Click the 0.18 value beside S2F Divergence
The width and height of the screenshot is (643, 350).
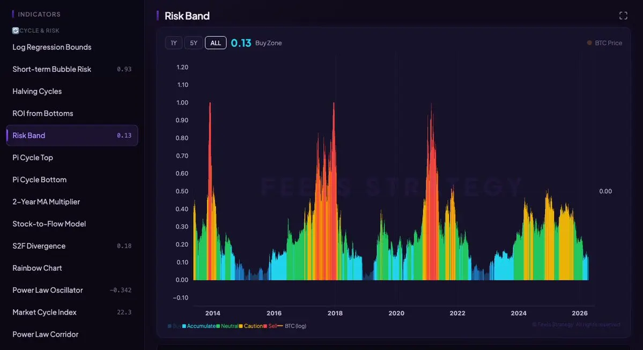coord(124,246)
